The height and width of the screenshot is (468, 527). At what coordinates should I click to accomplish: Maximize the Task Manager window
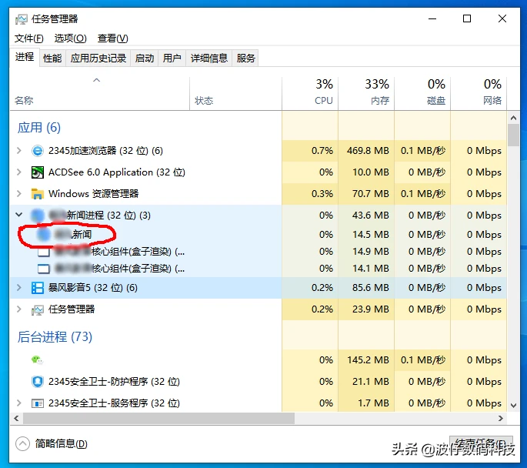click(x=467, y=18)
